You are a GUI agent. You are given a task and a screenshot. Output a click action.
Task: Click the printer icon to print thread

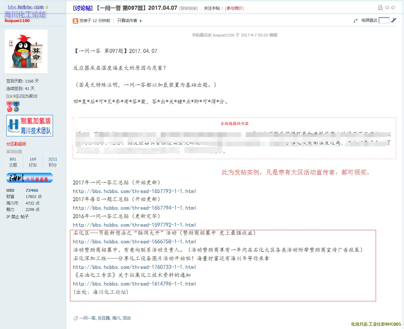[x=380, y=8]
